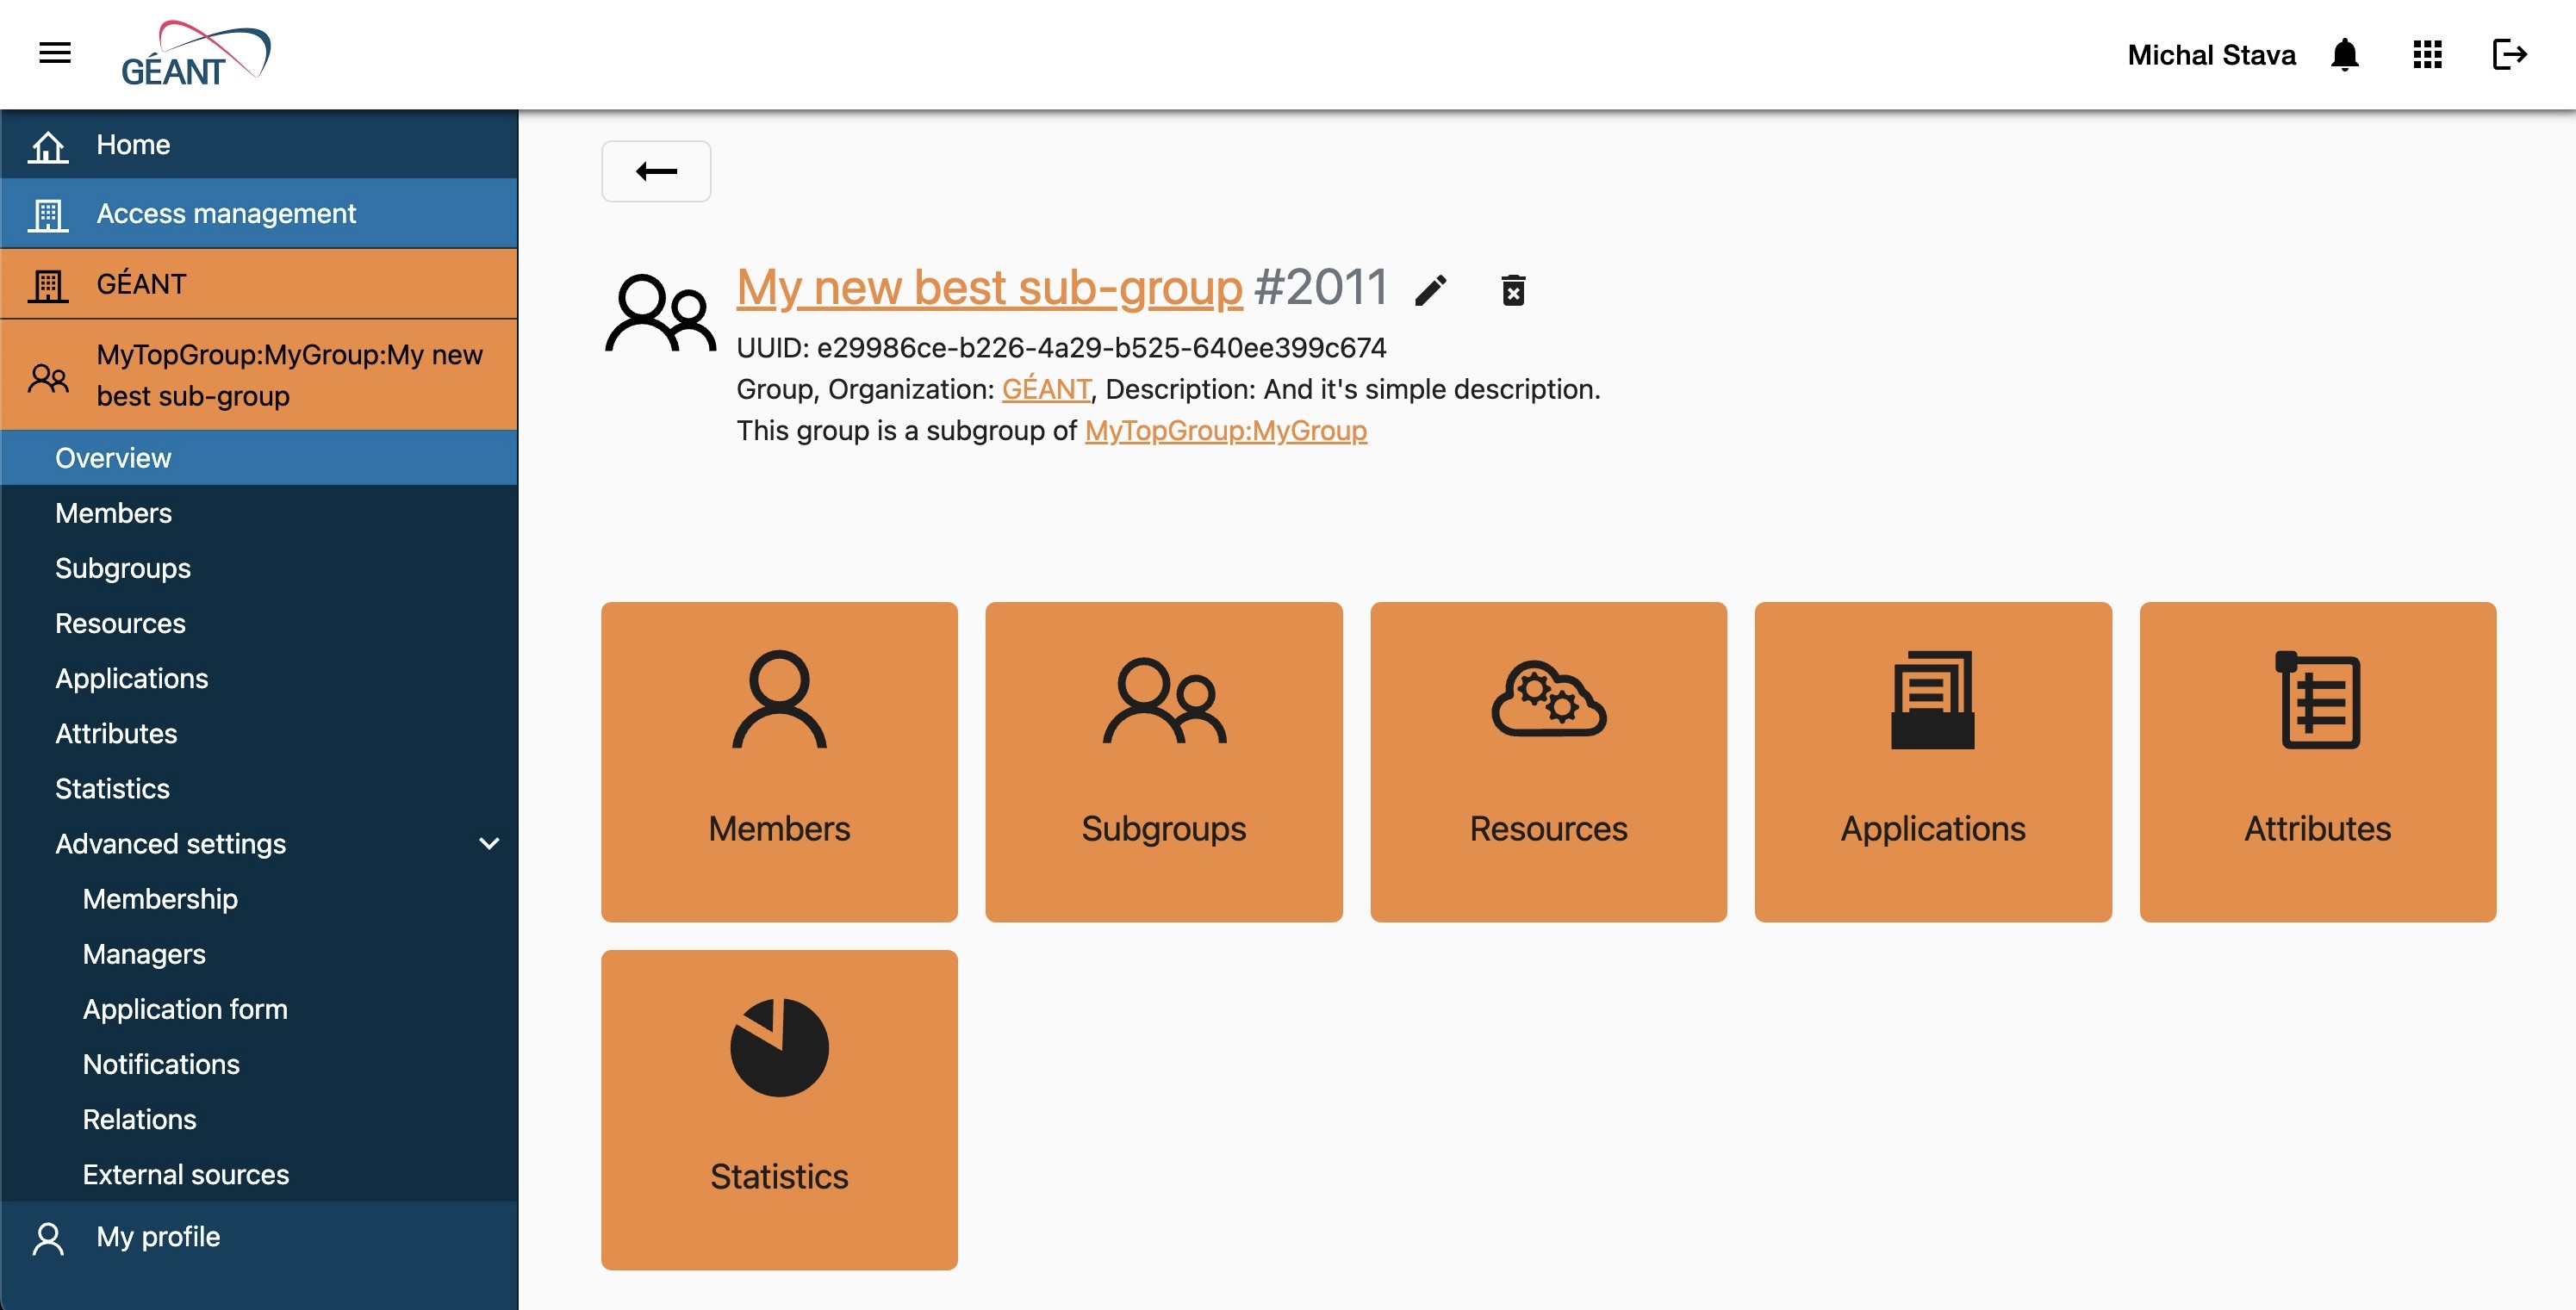Select Overview in the sidebar
This screenshot has width=2576, height=1310.
click(259, 458)
